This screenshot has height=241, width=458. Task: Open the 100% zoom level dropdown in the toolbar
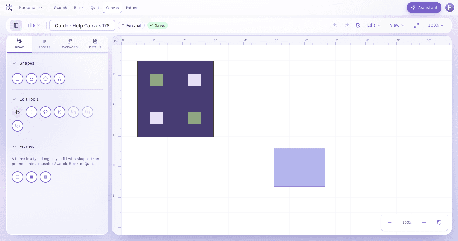point(435,25)
